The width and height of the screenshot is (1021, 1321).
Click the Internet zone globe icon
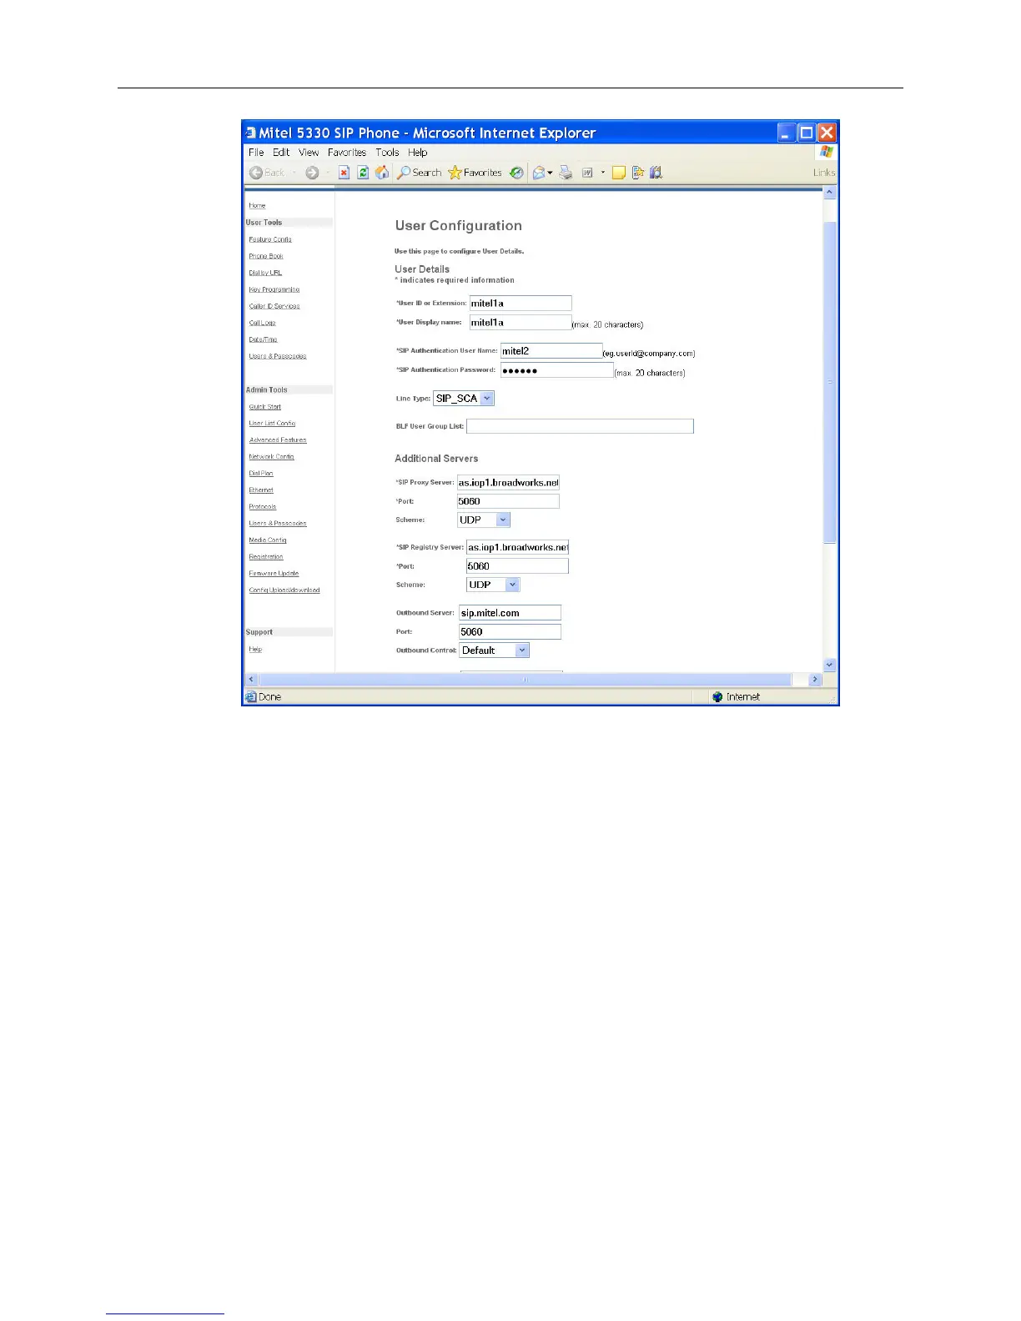point(717,697)
